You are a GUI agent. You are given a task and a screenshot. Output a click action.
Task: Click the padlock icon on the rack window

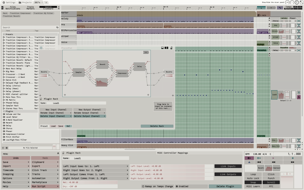coord(171,48)
